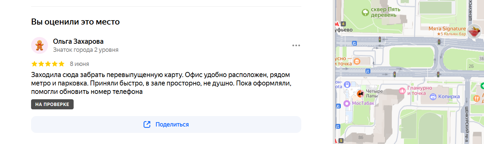Select the orange restaurant marker at map edge
The image size is (484, 144).
click(x=477, y=99)
